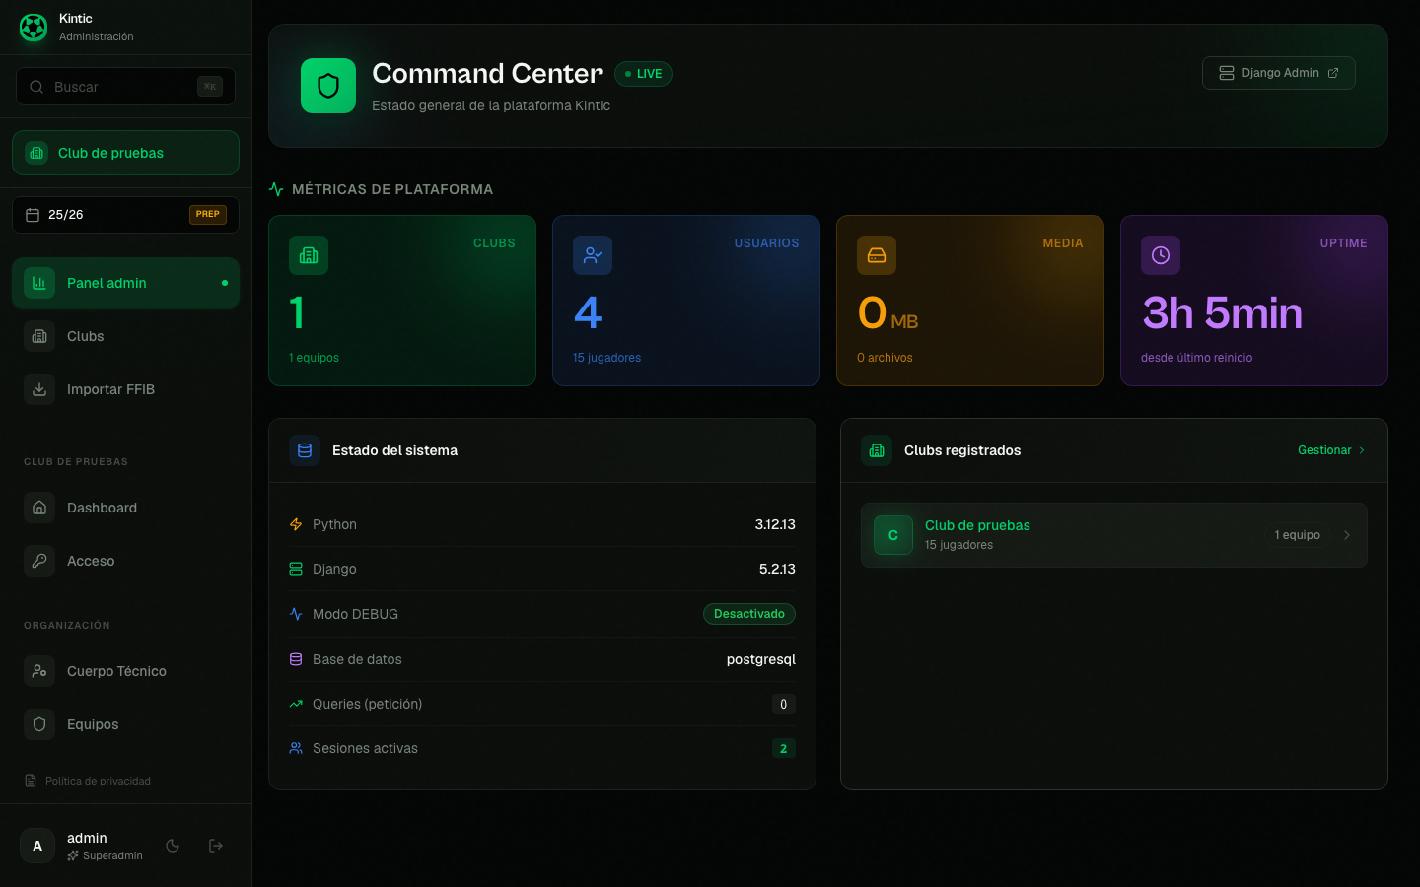The image size is (1420, 887).
Task: Click the '3h 5min' uptime value
Action: pyautogui.click(x=1222, y=313)
